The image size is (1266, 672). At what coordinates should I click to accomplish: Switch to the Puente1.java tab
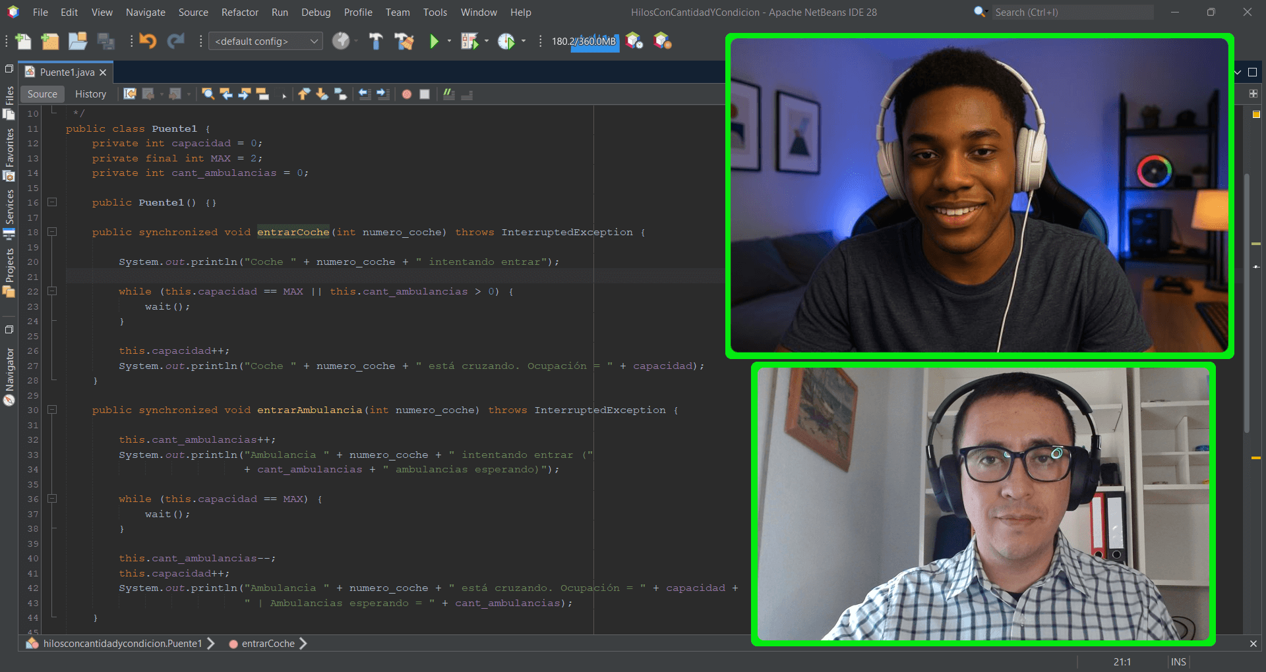[67, 72]
